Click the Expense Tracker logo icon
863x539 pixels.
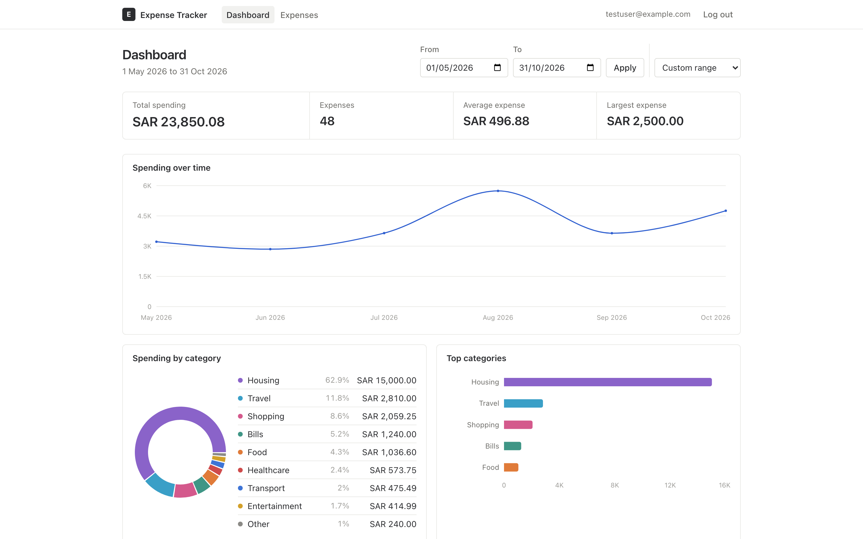129,15
